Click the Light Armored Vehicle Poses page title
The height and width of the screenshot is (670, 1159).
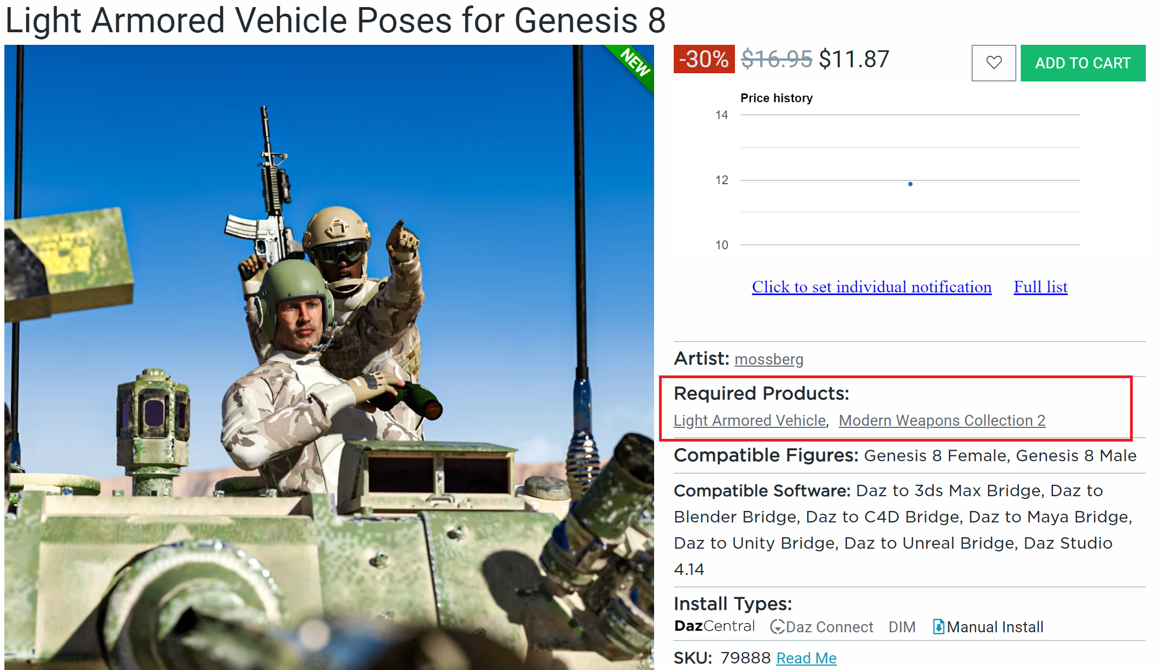pyautogui.click(x=335, y=21)
